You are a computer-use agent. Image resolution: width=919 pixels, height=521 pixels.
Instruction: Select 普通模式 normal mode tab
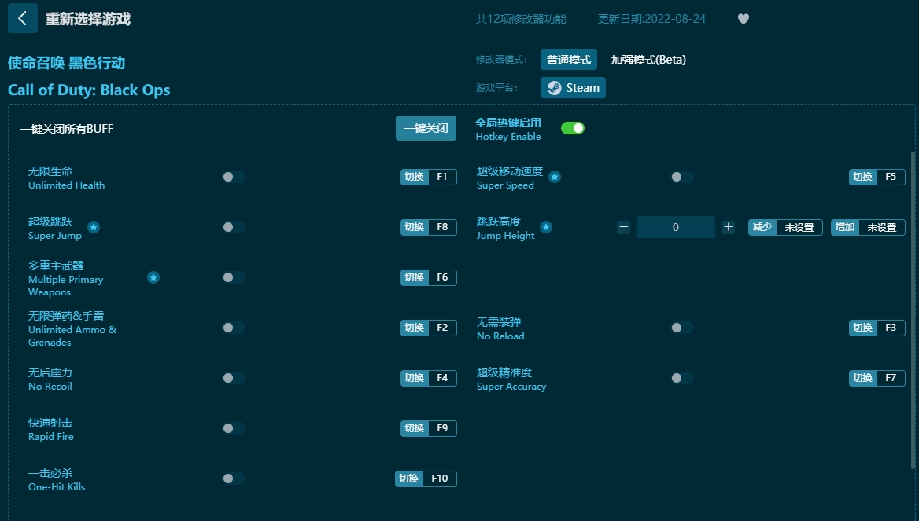(569, 60)
